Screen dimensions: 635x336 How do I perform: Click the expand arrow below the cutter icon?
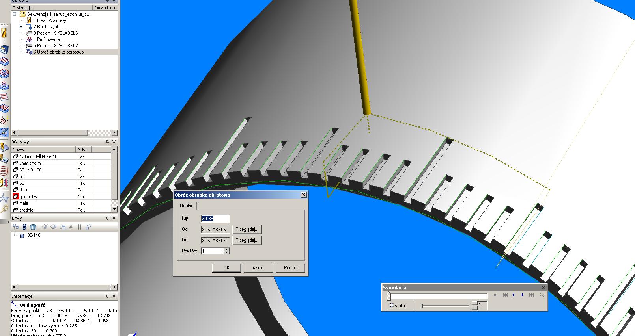(x=4, y=41)
